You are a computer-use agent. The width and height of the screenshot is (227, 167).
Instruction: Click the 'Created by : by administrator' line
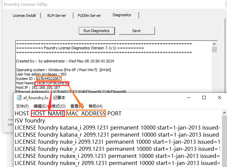coord(65,61)
